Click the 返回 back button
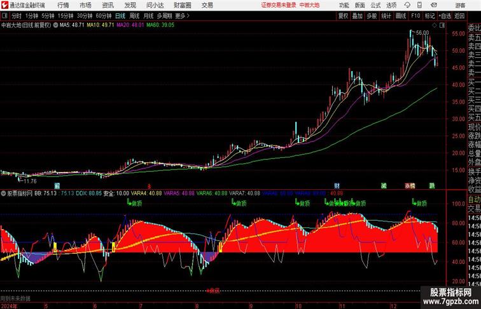 (459, 16)
